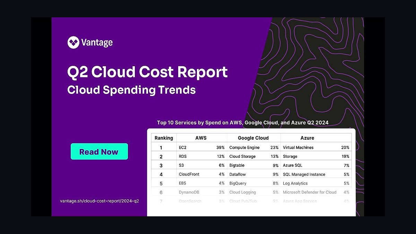This screenshot has height=234, width=416.
Task: Click the 12% value for RDS
Action: [x=220, y=156]
